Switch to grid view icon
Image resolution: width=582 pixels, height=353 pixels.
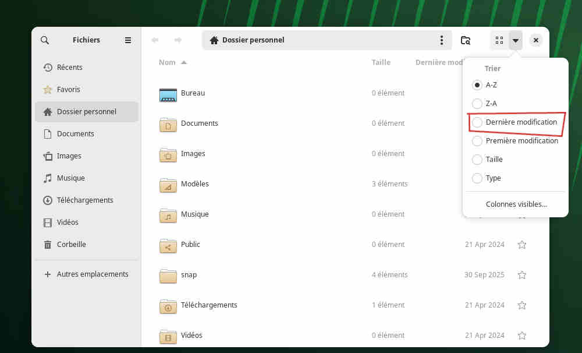[499, 40]
